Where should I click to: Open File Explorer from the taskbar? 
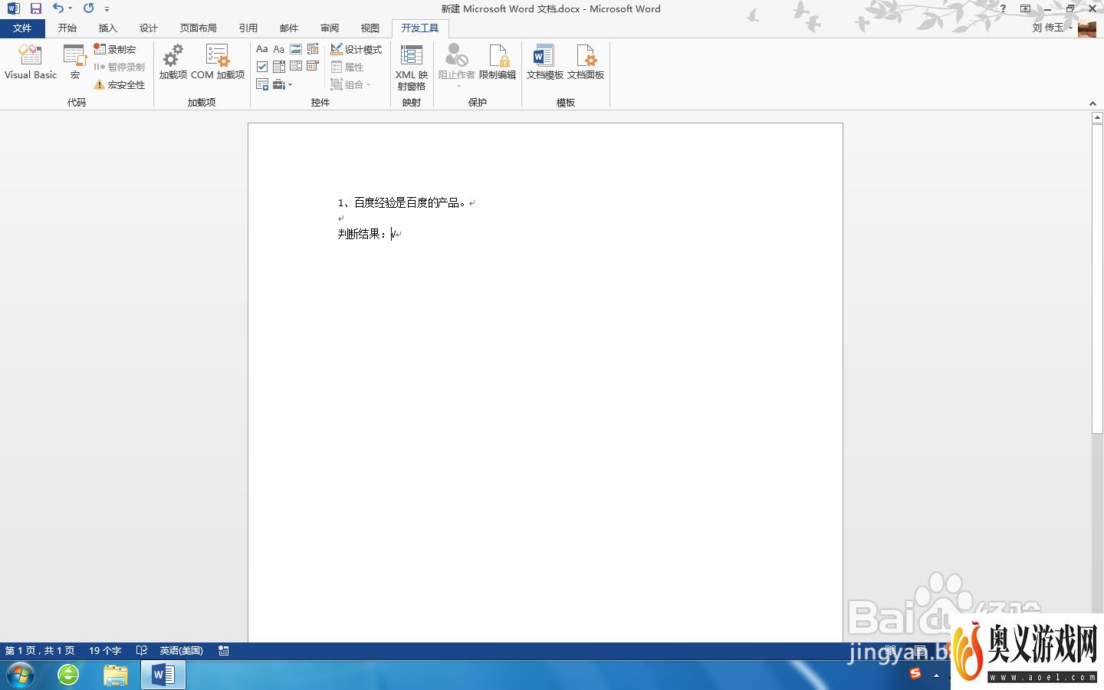tap(116, 675)
